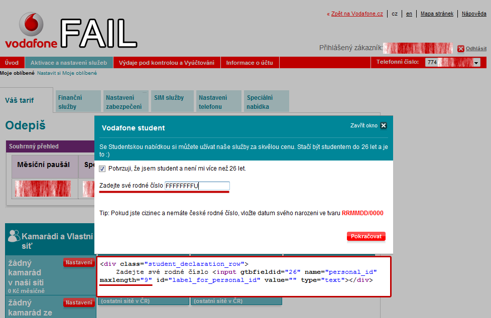
Task: Click Nastavení for žádný kamarád v naší síti
Action: (x=79, y=263)
